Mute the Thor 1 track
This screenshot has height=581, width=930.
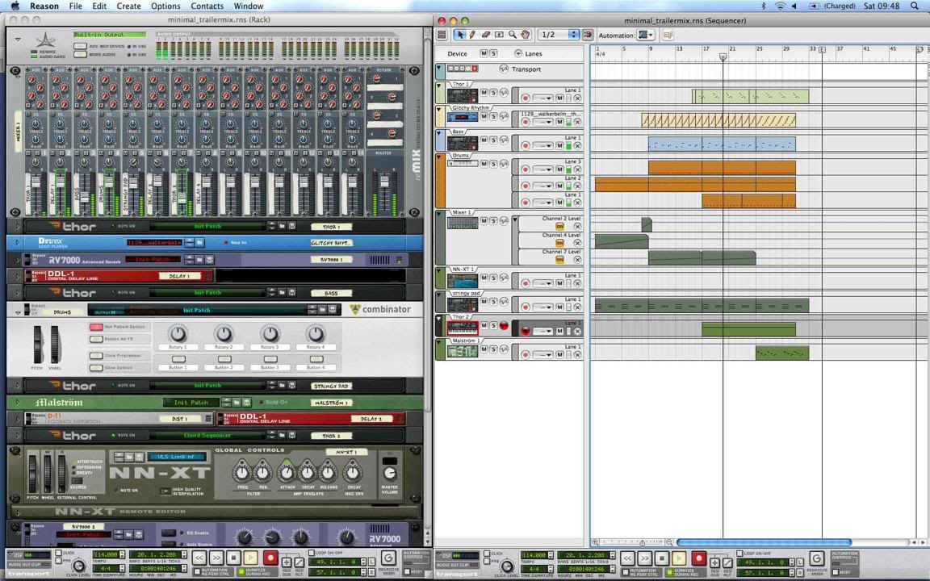click(x=484, y=93)
